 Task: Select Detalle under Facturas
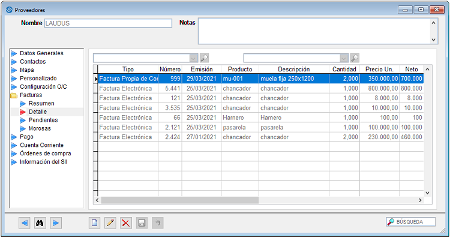(38, 112)
